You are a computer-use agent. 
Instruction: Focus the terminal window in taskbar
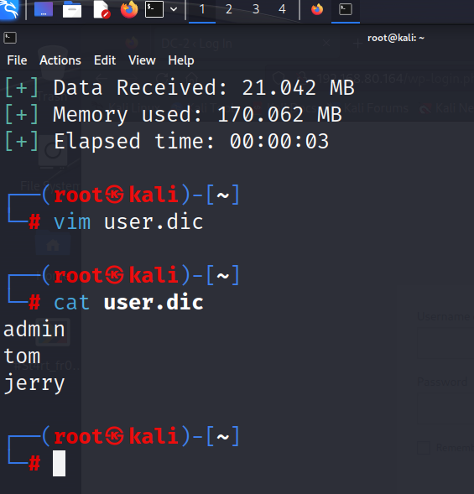click(346, 9)
